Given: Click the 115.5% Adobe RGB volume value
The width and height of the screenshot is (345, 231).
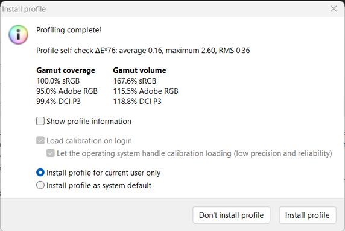Looking at the screenshot, I should [145, 91].
